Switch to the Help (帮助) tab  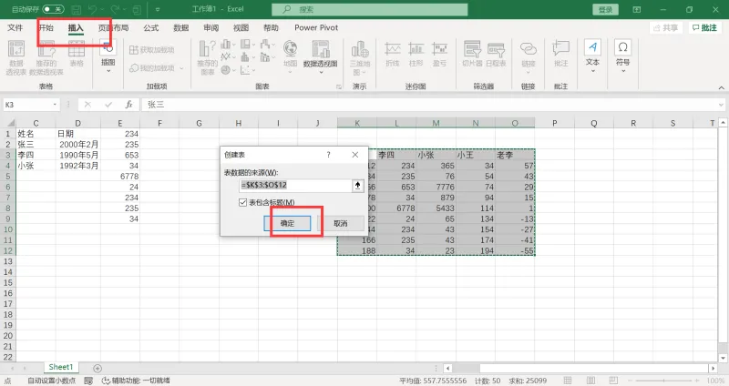tap(271, 28)
